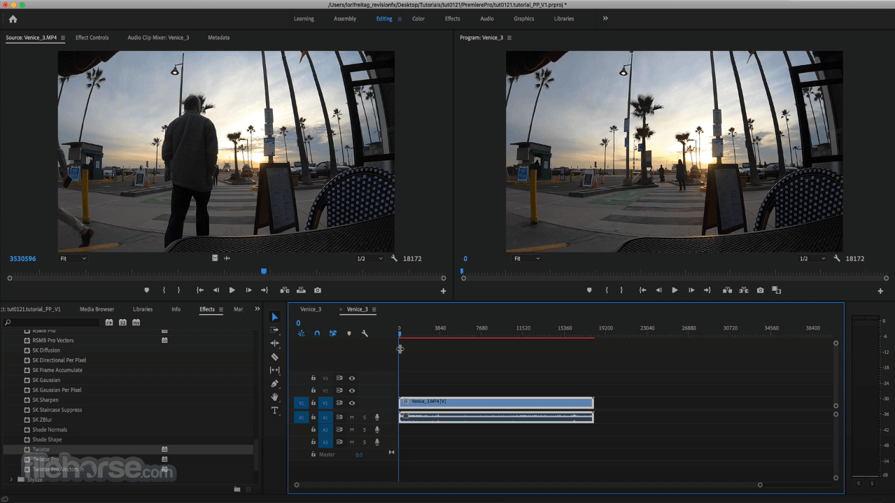Open timeline settings with wrench icon
This screenshot has width=895, height=503.
pyautogui.click(x=365, y=334)
